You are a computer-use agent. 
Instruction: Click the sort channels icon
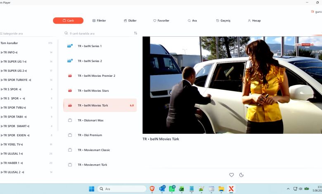tap(135, 33)
